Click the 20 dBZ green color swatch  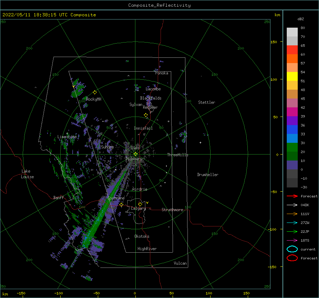coord(292,147)
